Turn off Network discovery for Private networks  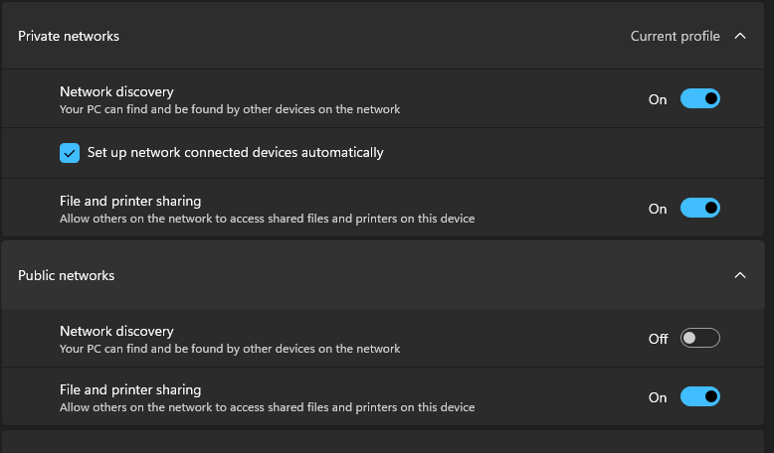coord(699,99)
